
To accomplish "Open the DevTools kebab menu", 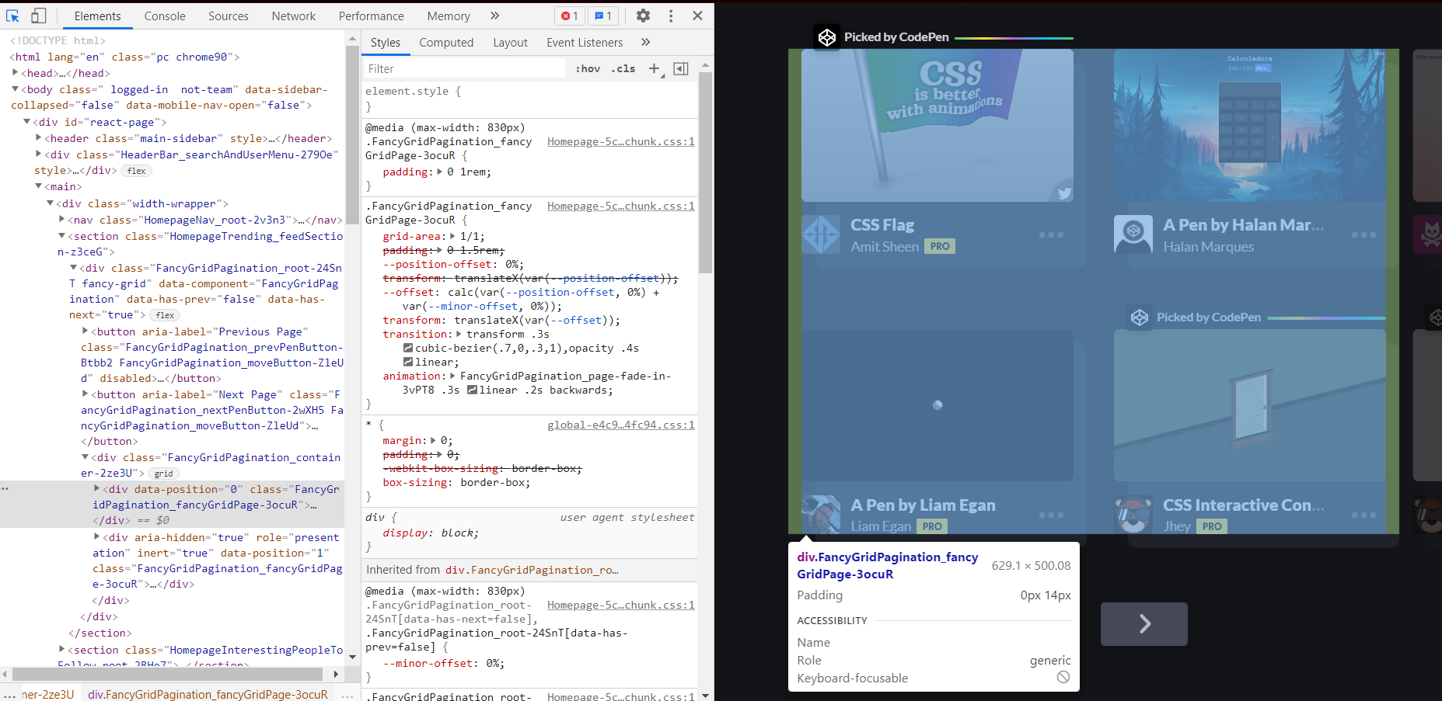I will click(671, 16).
